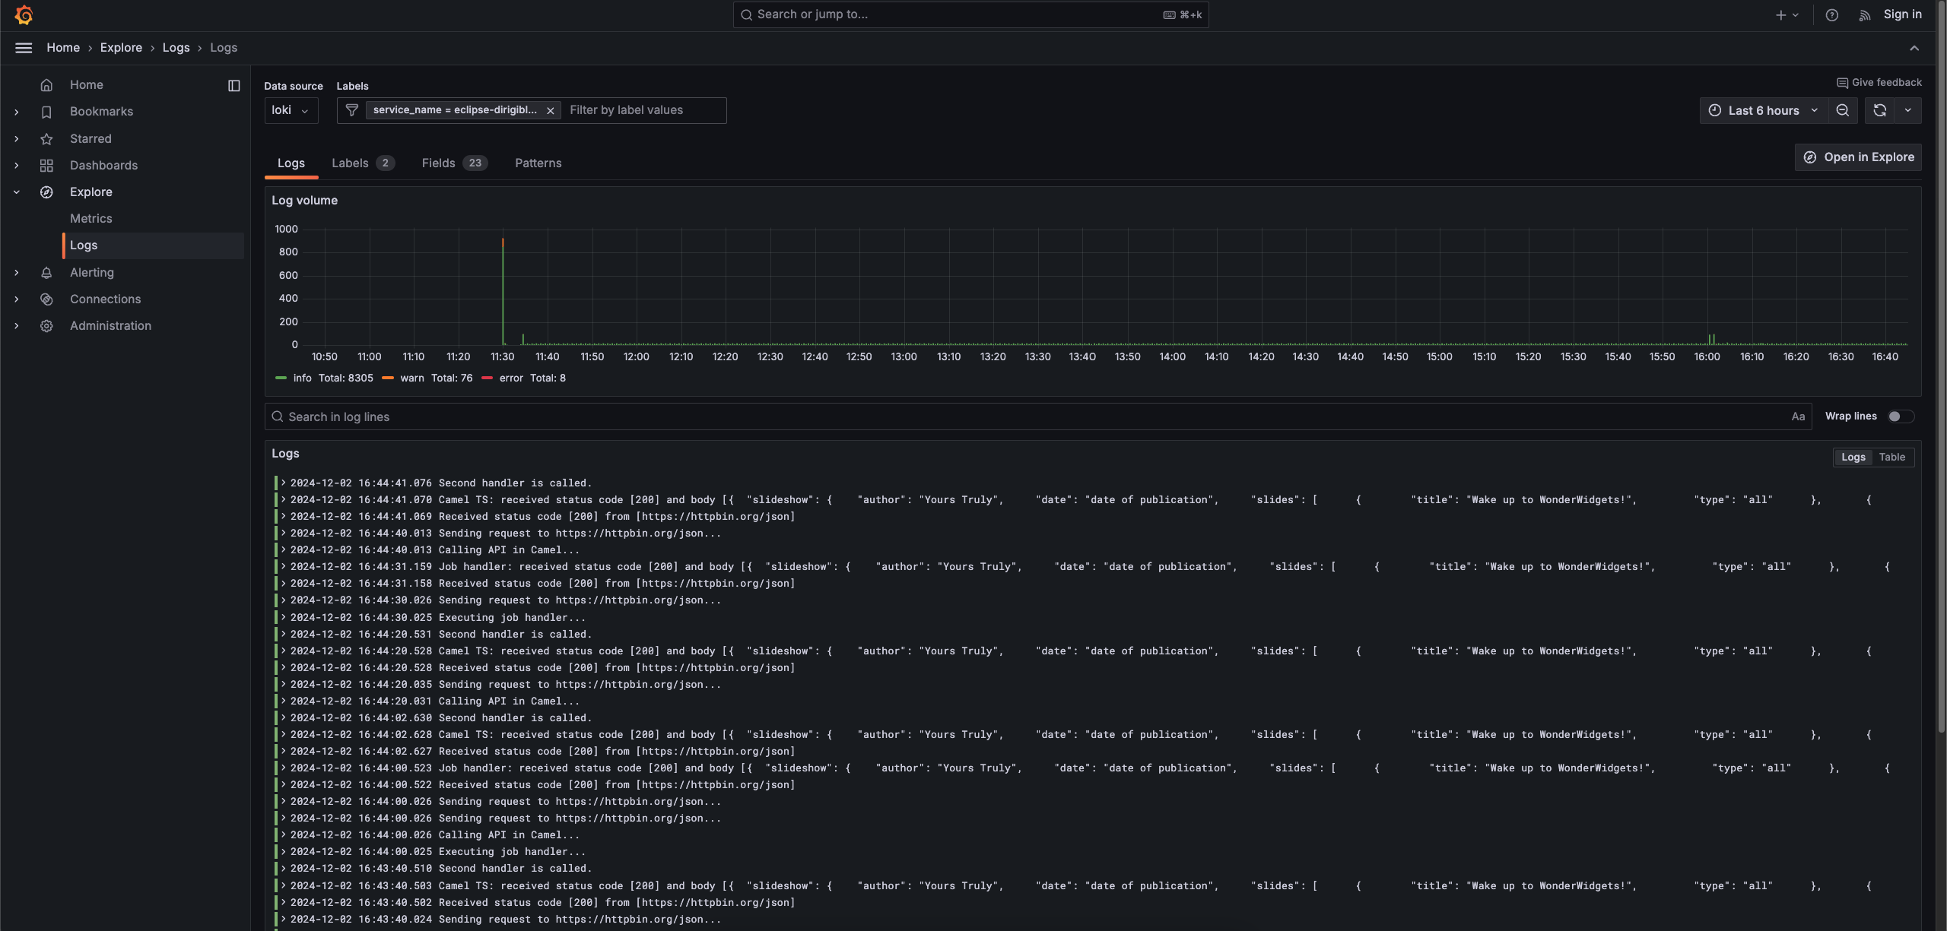Open the help question mark icon

point(1831,15)
